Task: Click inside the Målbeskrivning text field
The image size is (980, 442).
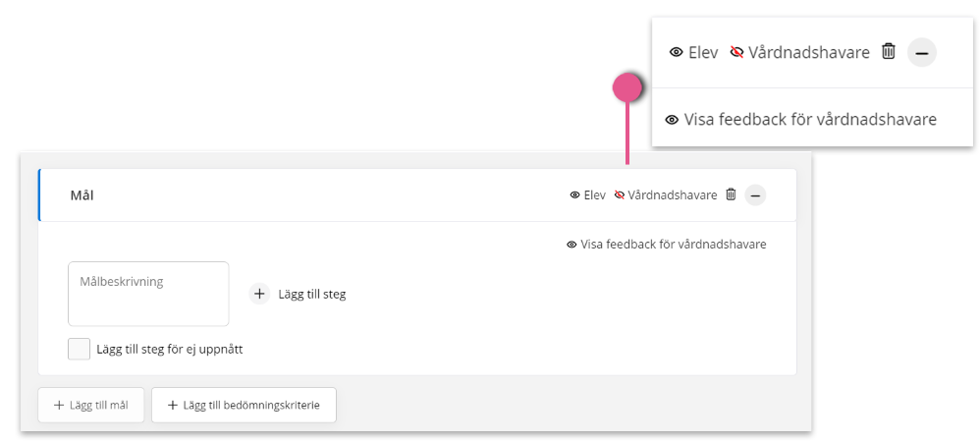Action: tap(148, 294)
